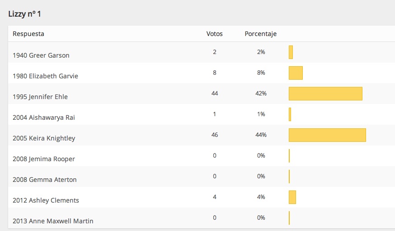The image size is (395, 231).
Task: Click the 2005 Keira Knightley answer
Action: click(x=44, y=138)
